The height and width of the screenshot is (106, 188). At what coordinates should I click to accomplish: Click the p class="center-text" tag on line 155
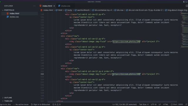(82, 82)
